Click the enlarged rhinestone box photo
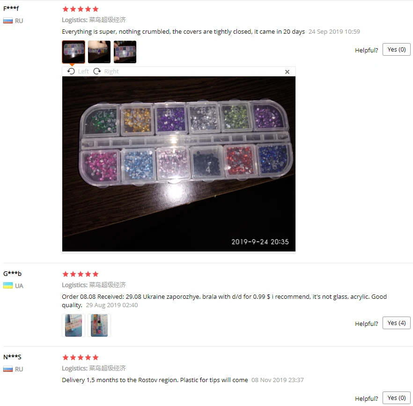This screenshot has height=406, width=413. click(178, 164)
